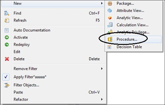The height and width of the screenshot is (105, 165).
Task: Click the Find magnifier icon
Action: [x=7, y=13]
